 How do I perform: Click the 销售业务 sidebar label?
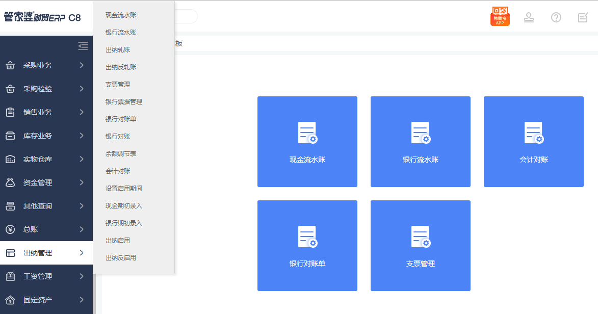click(x=37, y=112)
